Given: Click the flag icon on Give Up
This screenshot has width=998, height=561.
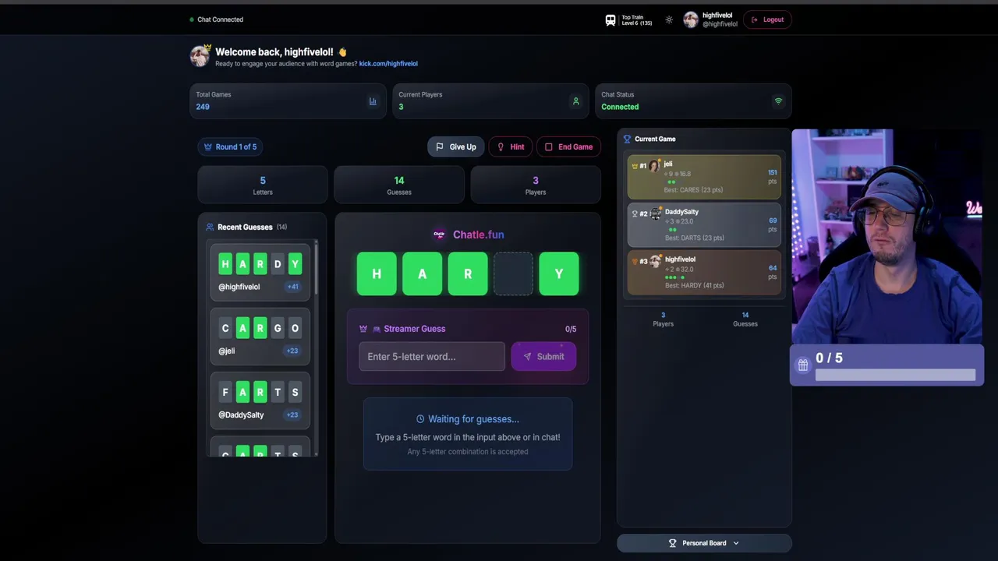Looking at the screenshot, I should [440, 146].
